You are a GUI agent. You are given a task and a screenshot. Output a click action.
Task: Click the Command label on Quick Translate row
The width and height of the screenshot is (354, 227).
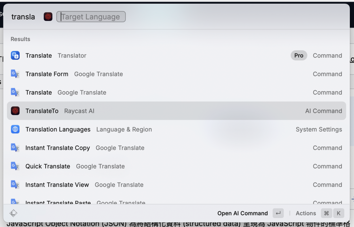coord(327,166)
